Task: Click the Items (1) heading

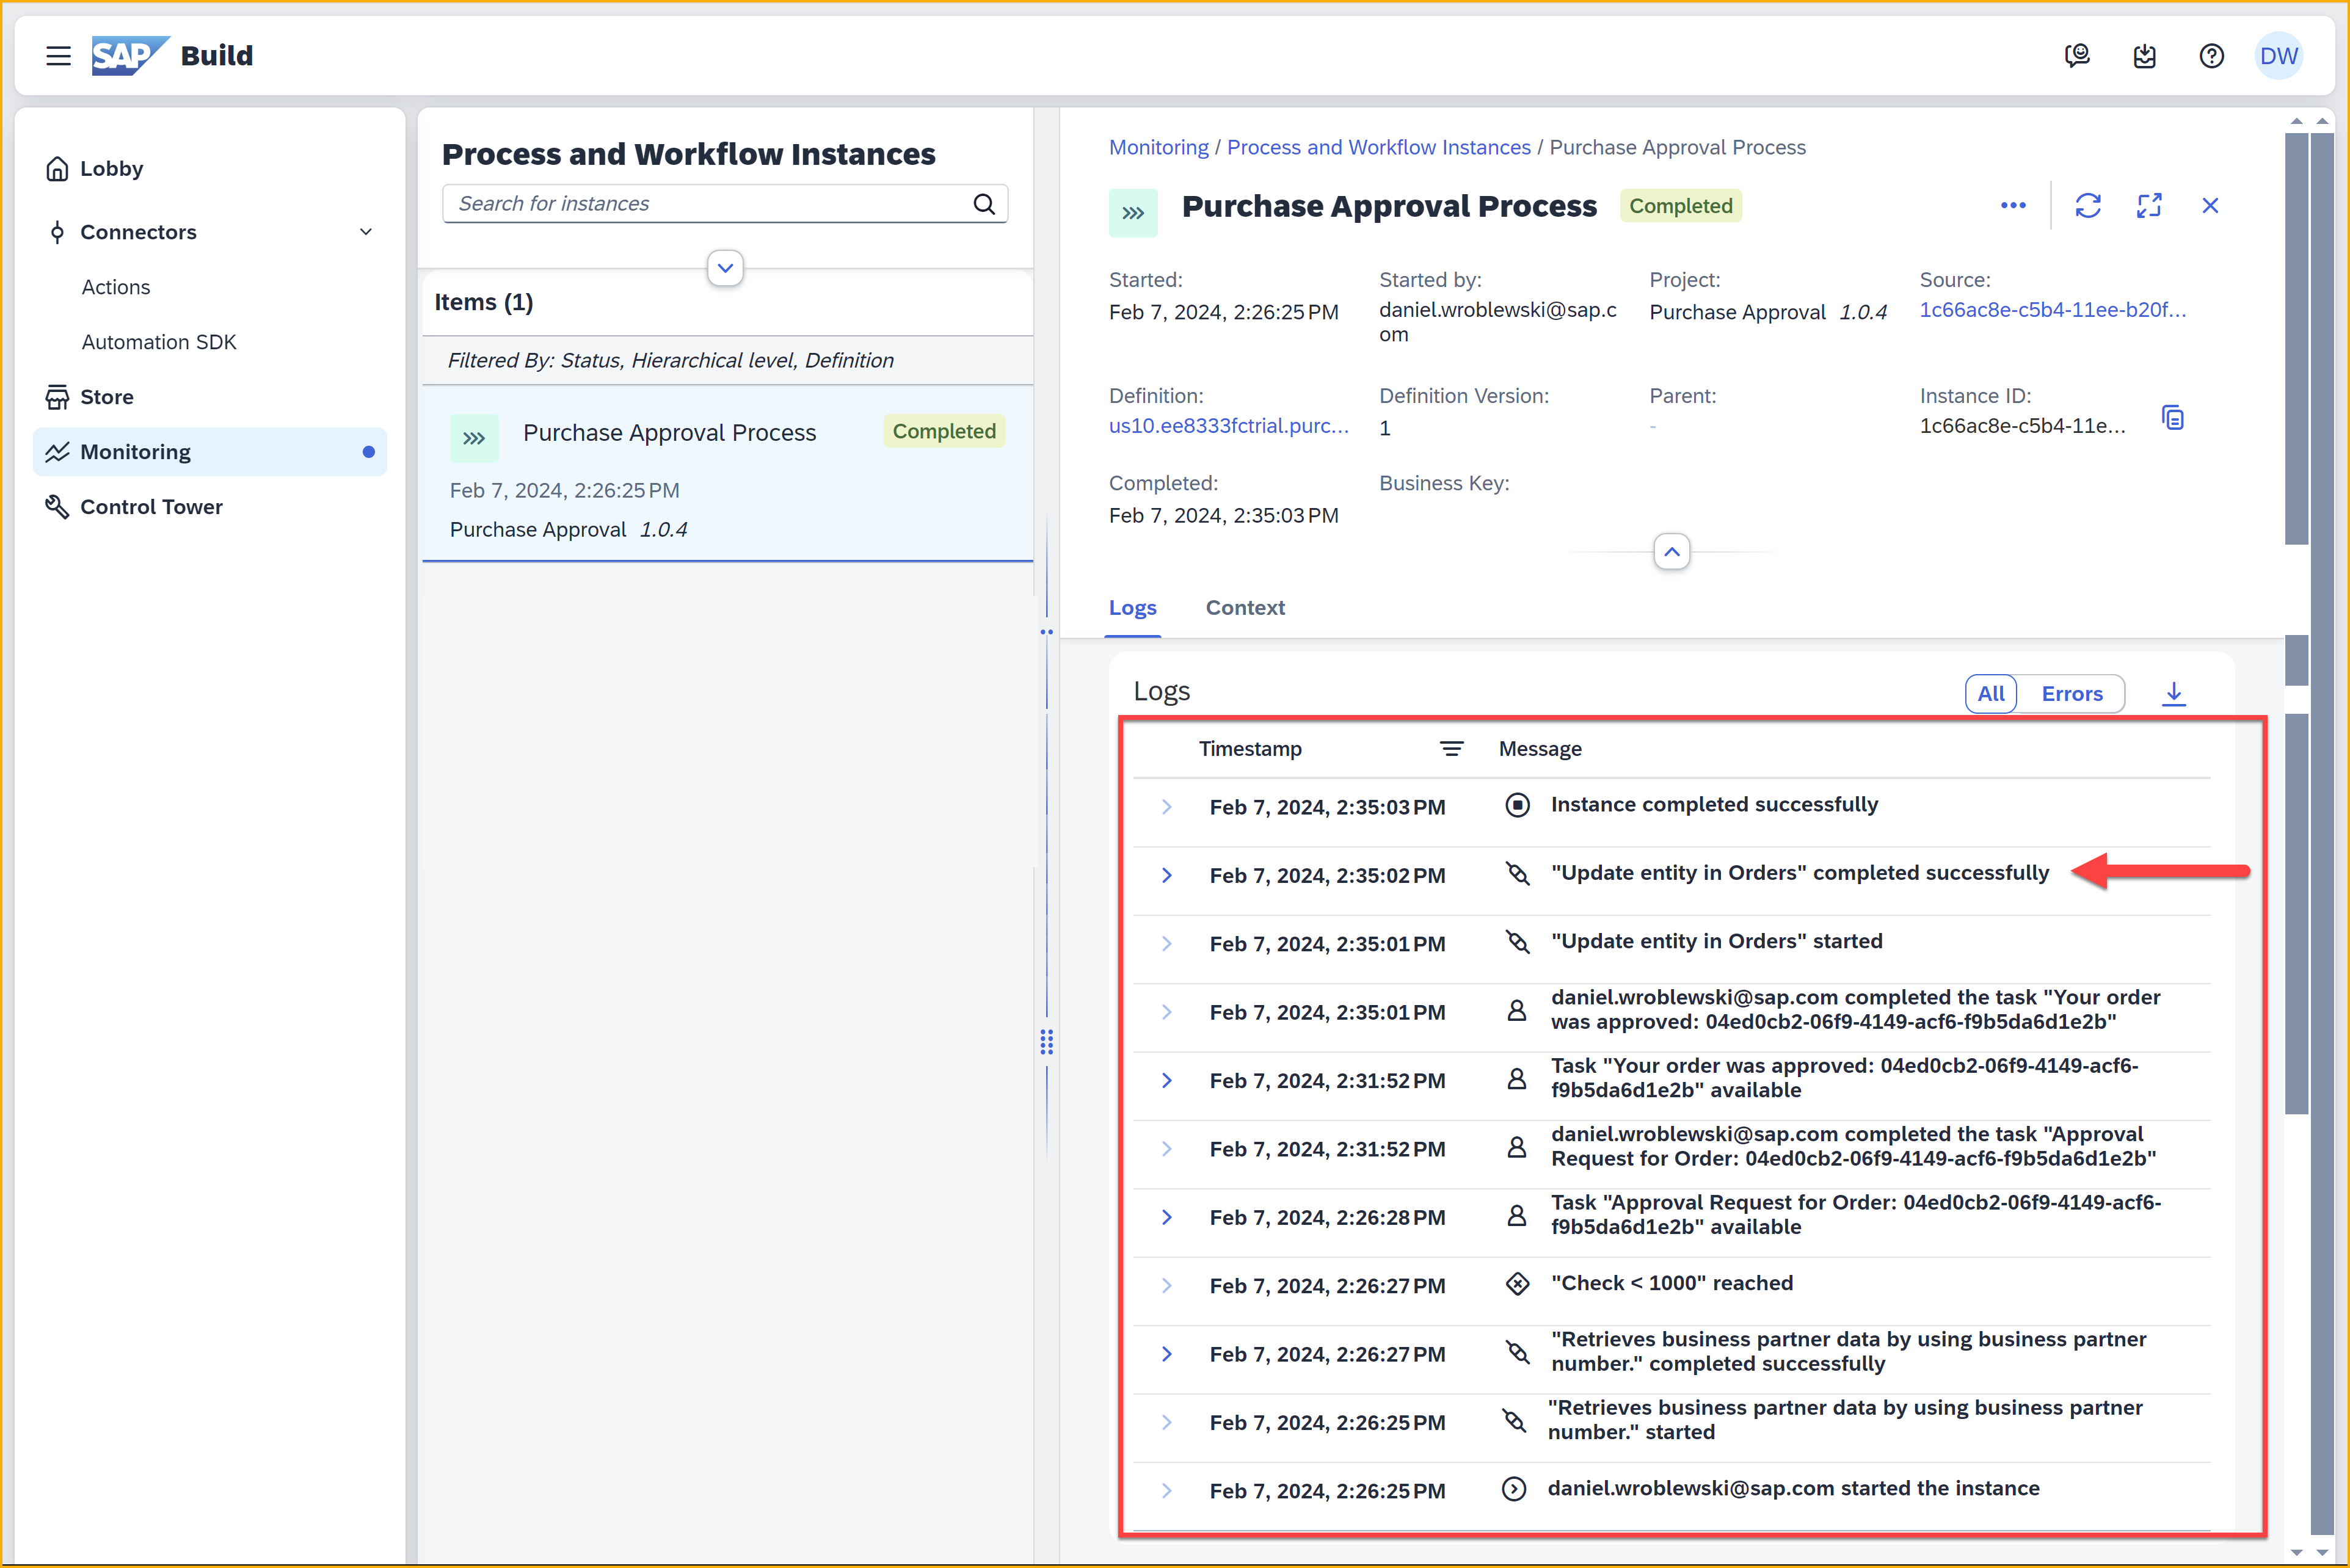Action: (483, 302)
